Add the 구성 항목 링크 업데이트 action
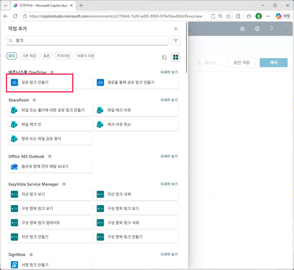 50,223
